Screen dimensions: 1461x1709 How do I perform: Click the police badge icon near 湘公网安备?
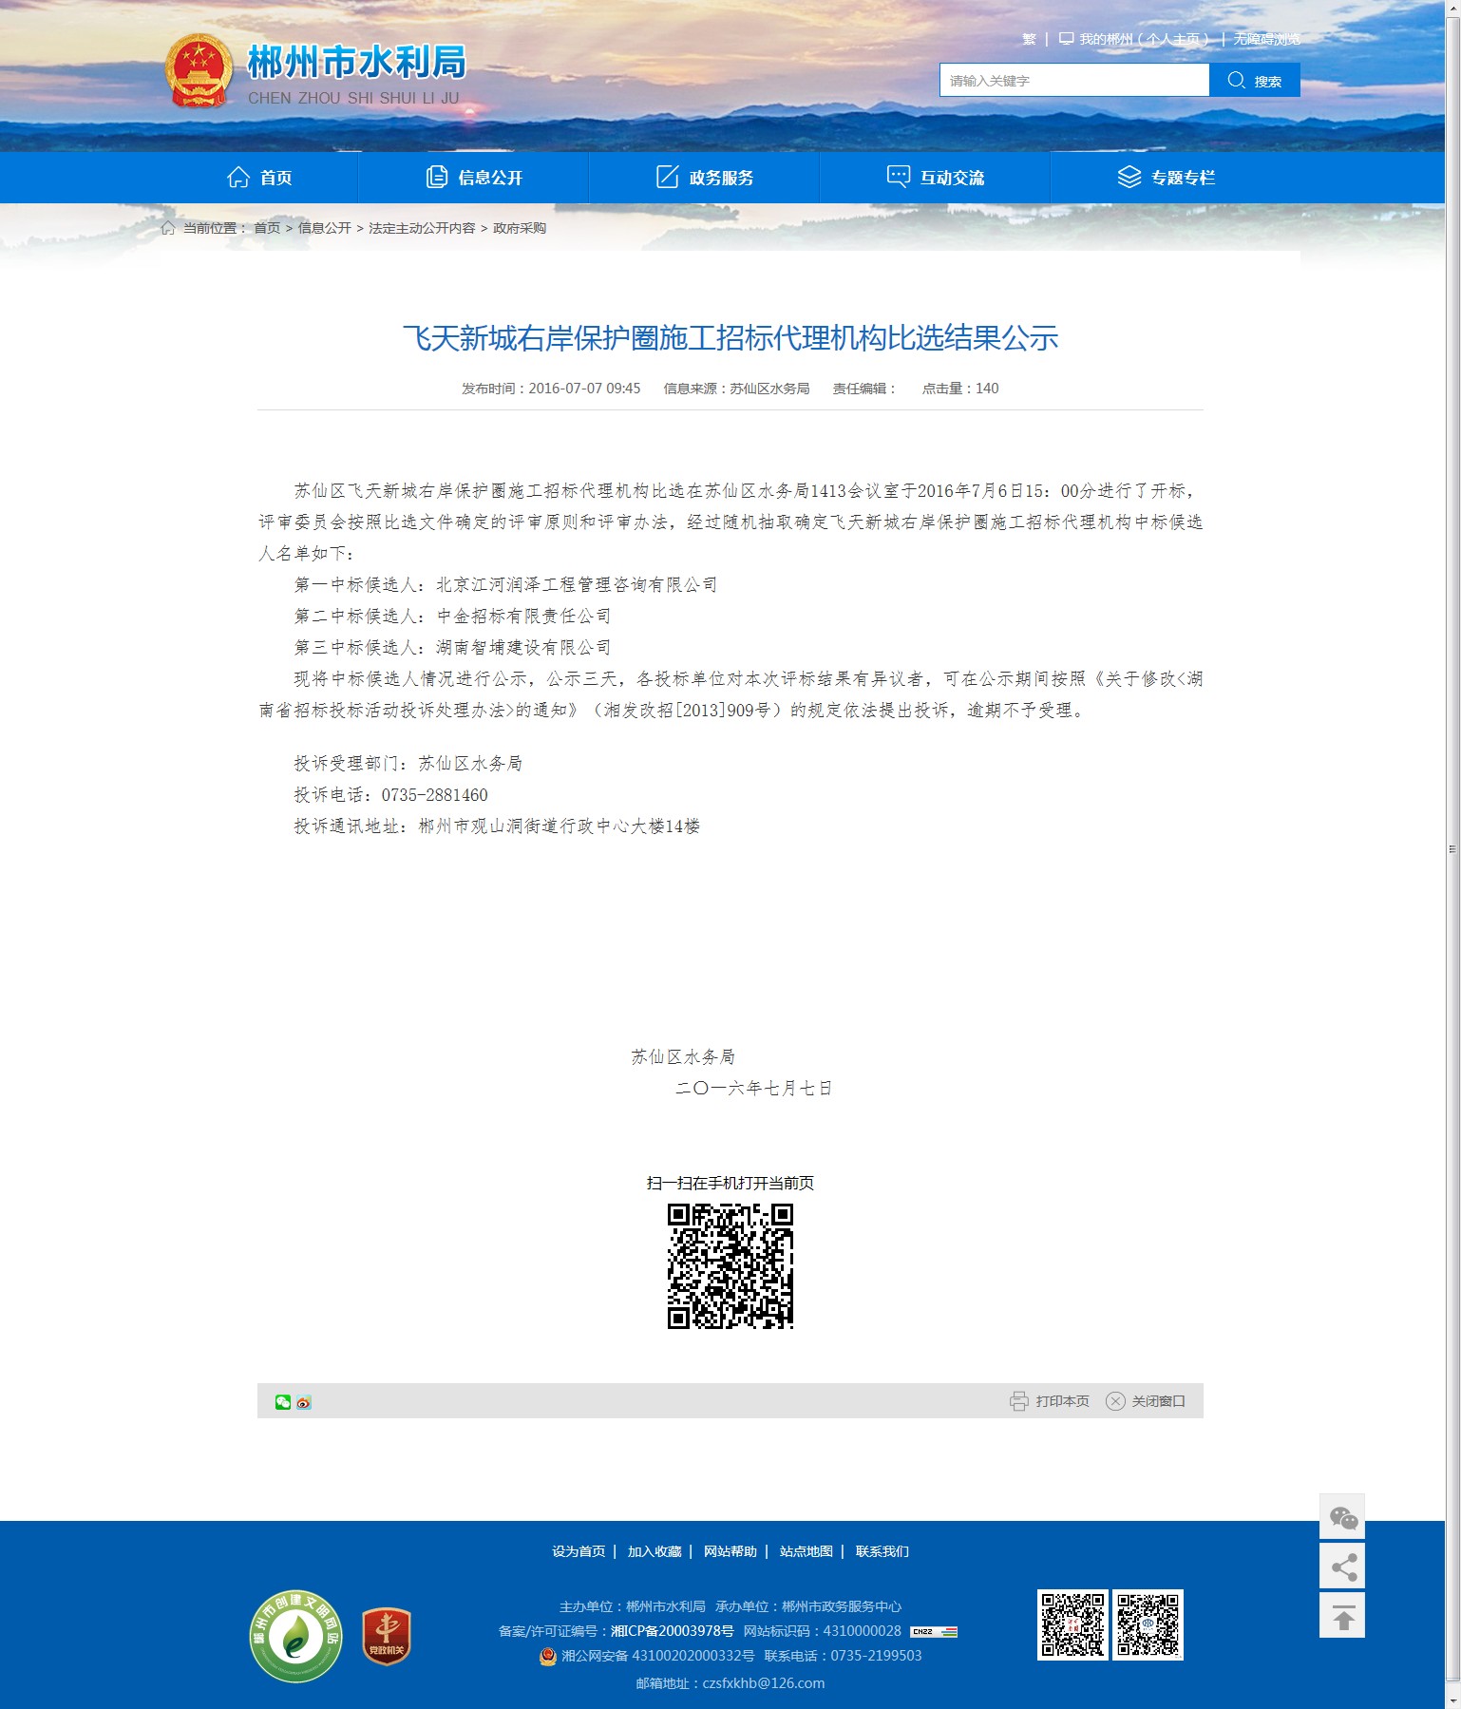[548, 1656]
